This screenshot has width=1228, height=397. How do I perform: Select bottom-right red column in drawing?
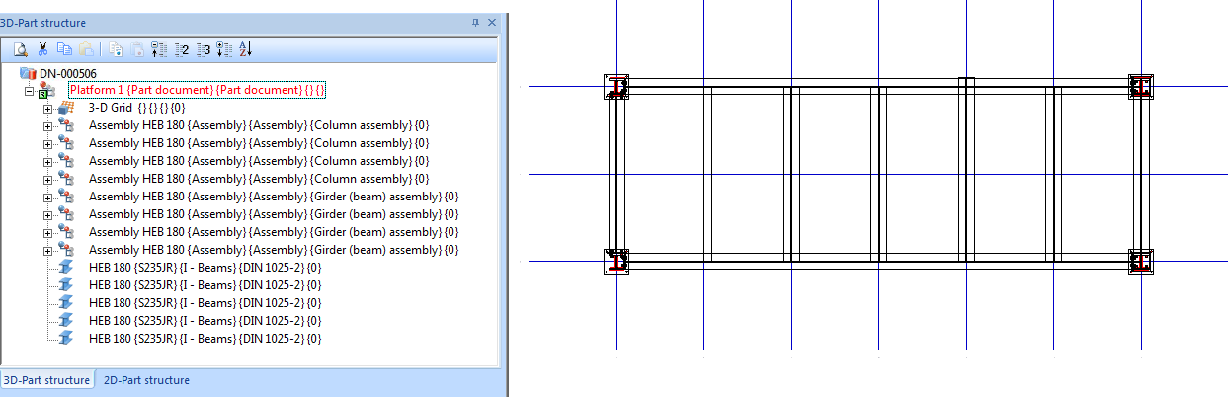pos(1141,261)
